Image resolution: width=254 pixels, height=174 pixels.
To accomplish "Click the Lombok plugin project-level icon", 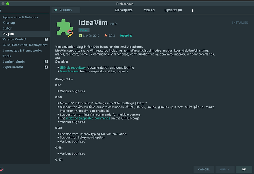I will (x=46, y=62).
